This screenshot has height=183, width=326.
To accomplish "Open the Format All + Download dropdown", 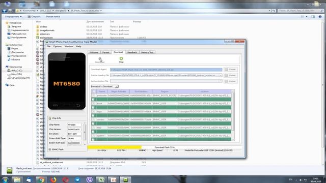I will click(104, 86).
